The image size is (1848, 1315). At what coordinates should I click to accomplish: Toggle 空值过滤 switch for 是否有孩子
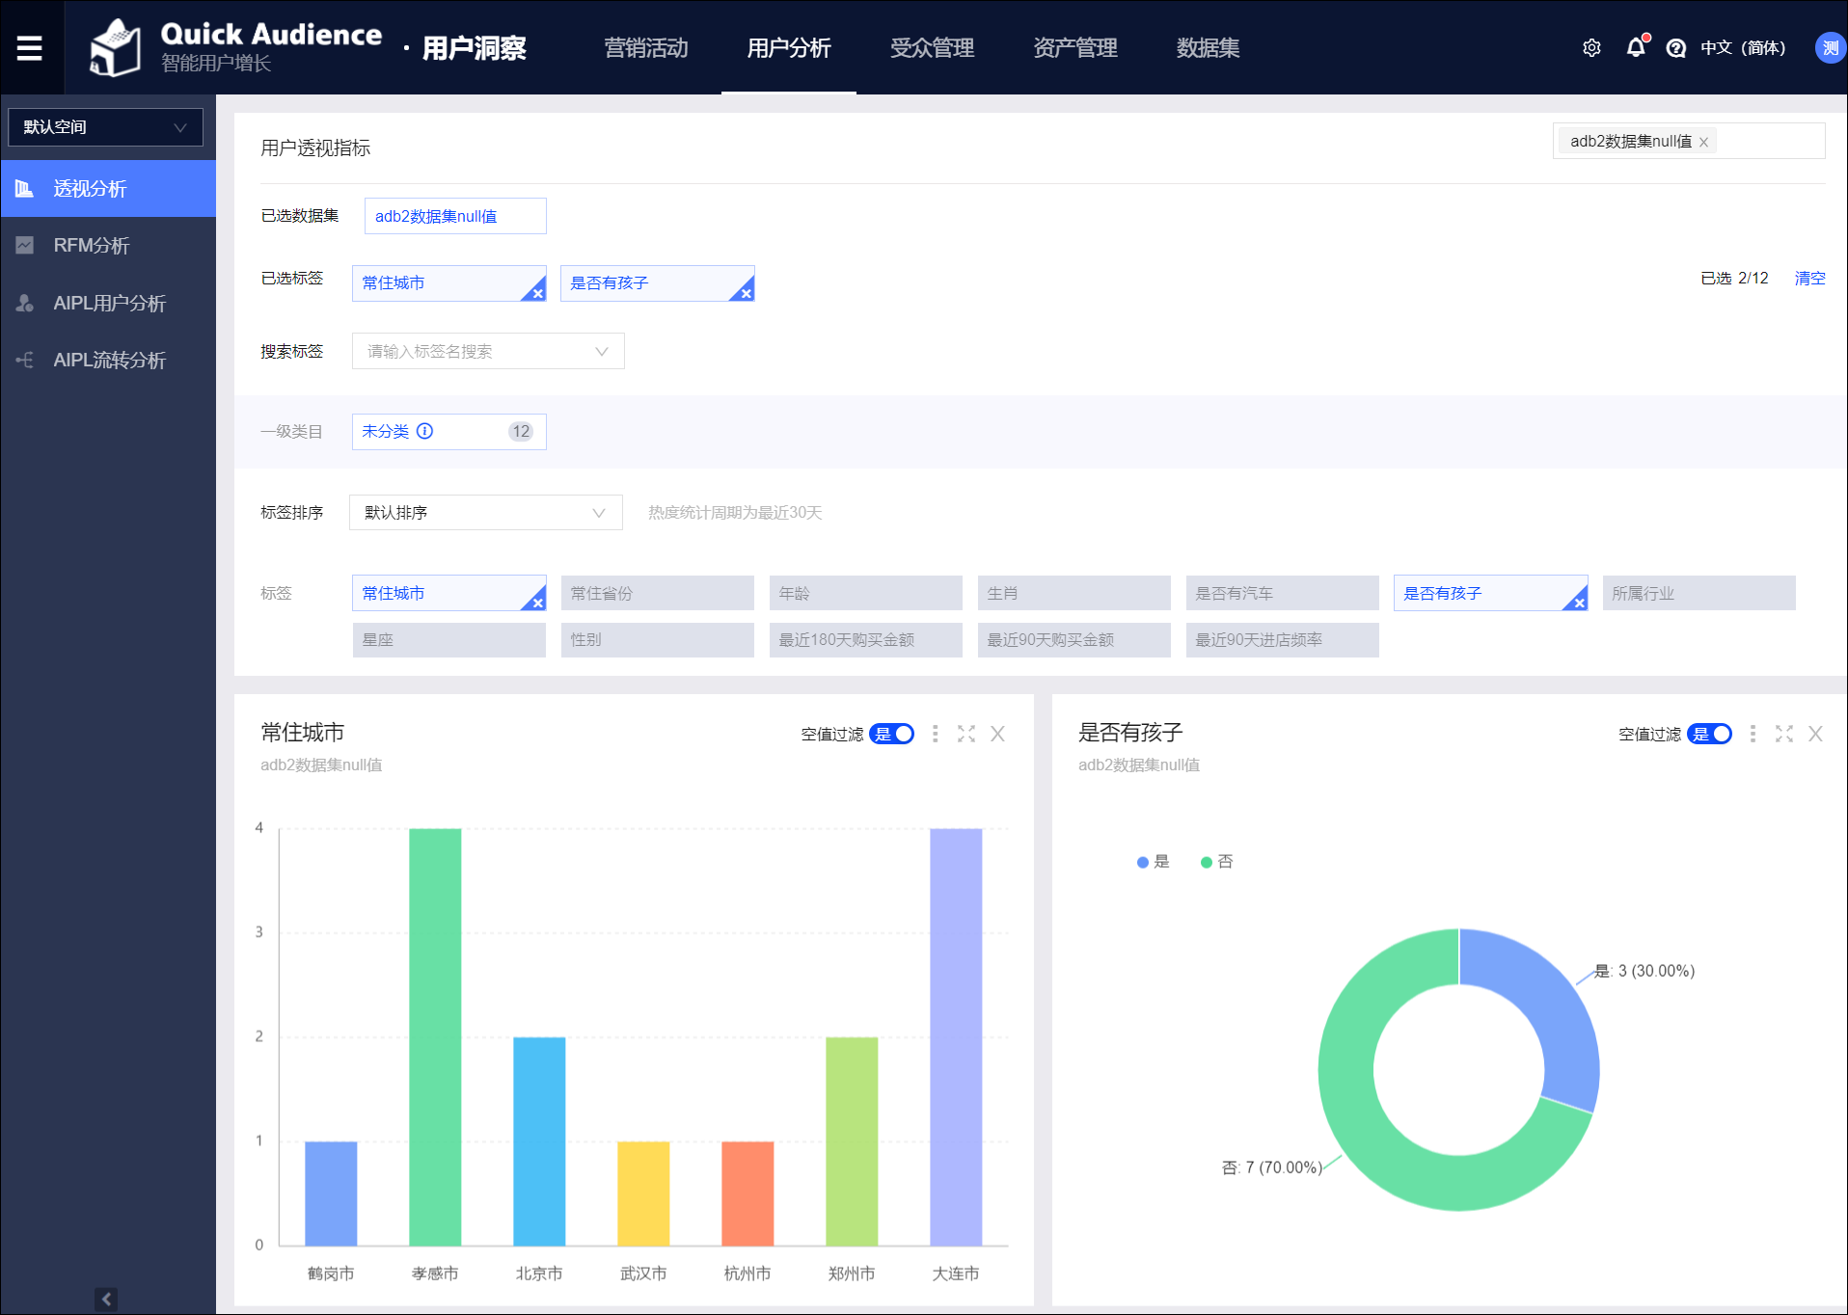coord(1710,734)
